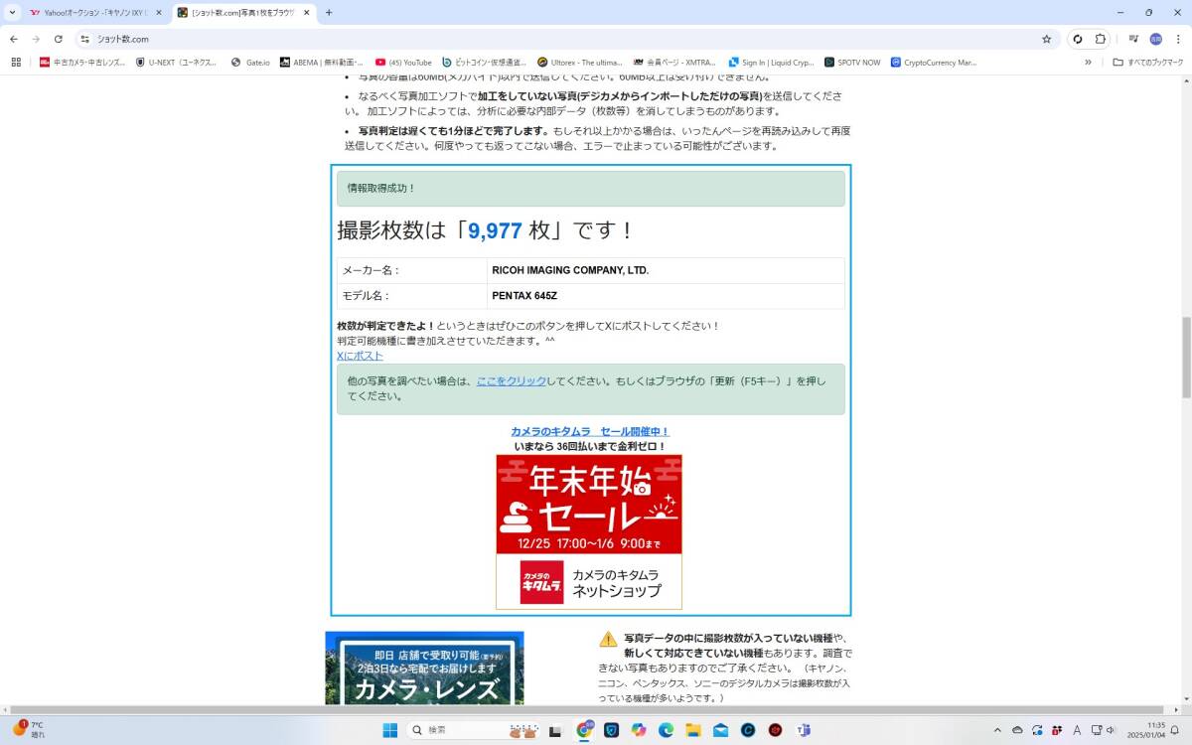Open the blue shield app in taskbar
The width and height of the screenshot is (1192, 745).
[612, 730]
